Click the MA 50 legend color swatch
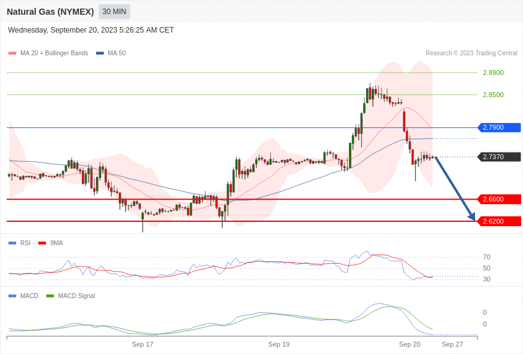Viewport: 523px width, 354px height. 100,53
